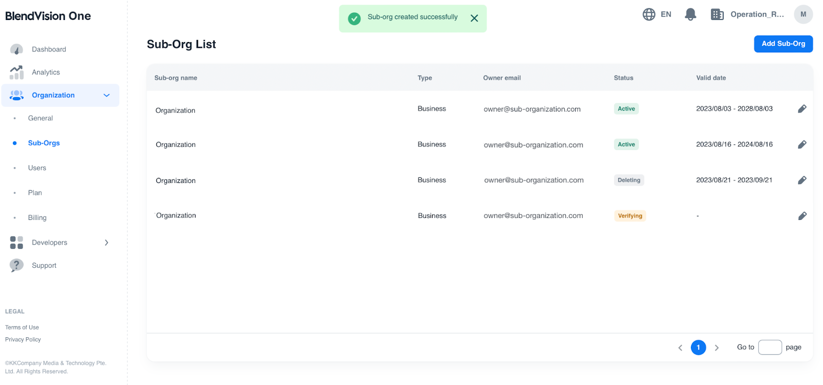This screenshot has height=385, width=823.
Task: Open Support from the sidebar
Action: 44,266
